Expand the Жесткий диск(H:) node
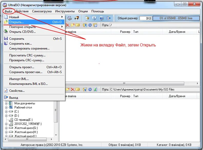Image resolution: width=203 pixels, height=150 pixels. click(6, 132)
